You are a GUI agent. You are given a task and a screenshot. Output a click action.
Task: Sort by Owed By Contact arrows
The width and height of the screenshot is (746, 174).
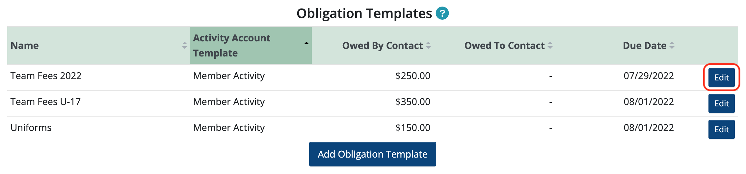coord(428,46)
